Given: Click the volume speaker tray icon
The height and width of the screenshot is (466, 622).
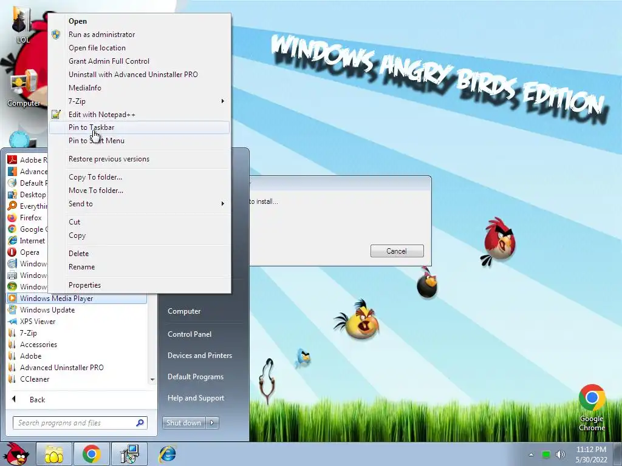Looking at the screenshot, I should click(560, 454).
